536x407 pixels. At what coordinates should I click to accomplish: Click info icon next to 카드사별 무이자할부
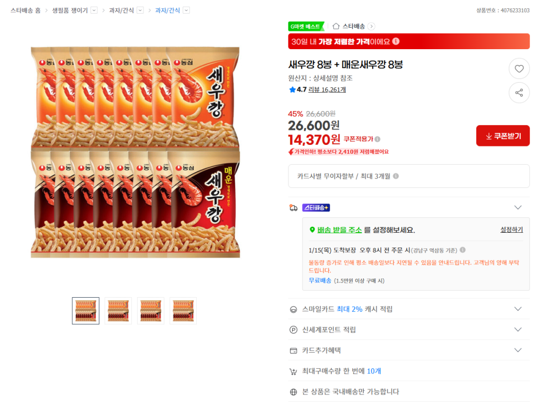click(x=396, y=176)
